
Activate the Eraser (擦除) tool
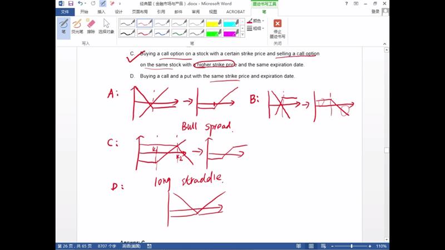coord(91,26)
